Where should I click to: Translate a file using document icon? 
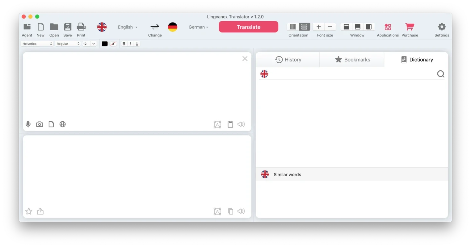click(51, 124)
